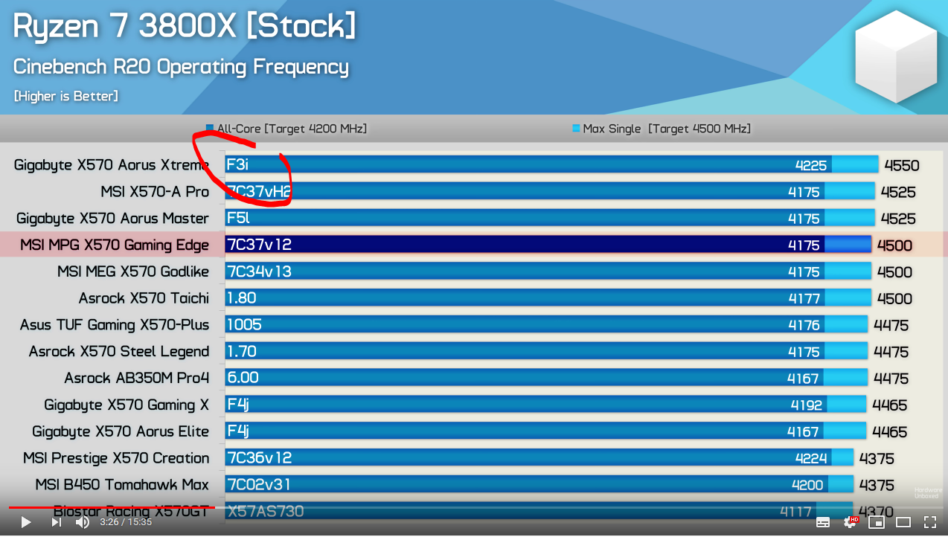Click the Hardware Unboxed white cube logo

click(894, 57)
